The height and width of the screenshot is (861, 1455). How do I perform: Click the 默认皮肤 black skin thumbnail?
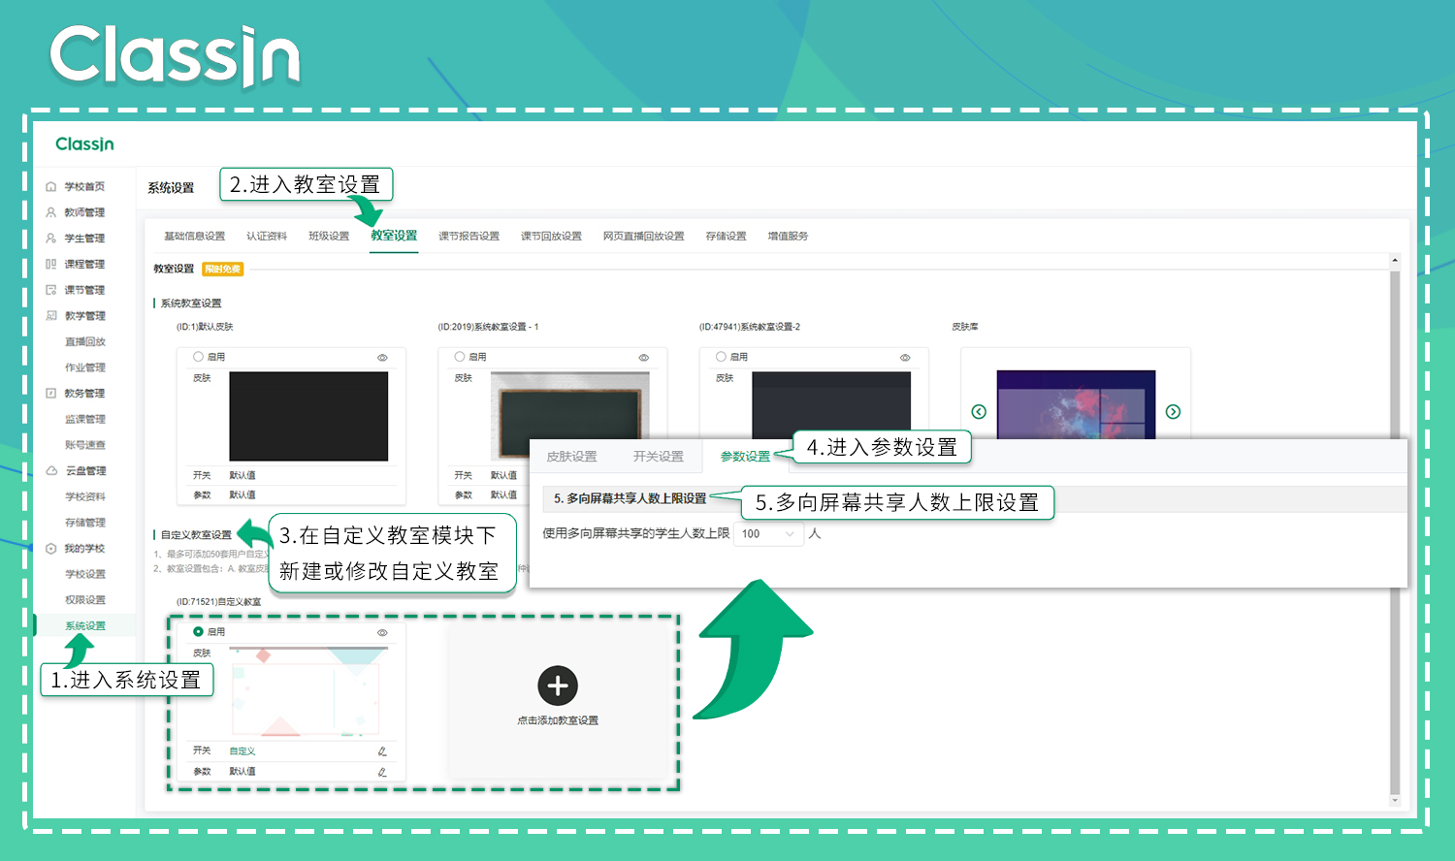[x=308, y=416]
